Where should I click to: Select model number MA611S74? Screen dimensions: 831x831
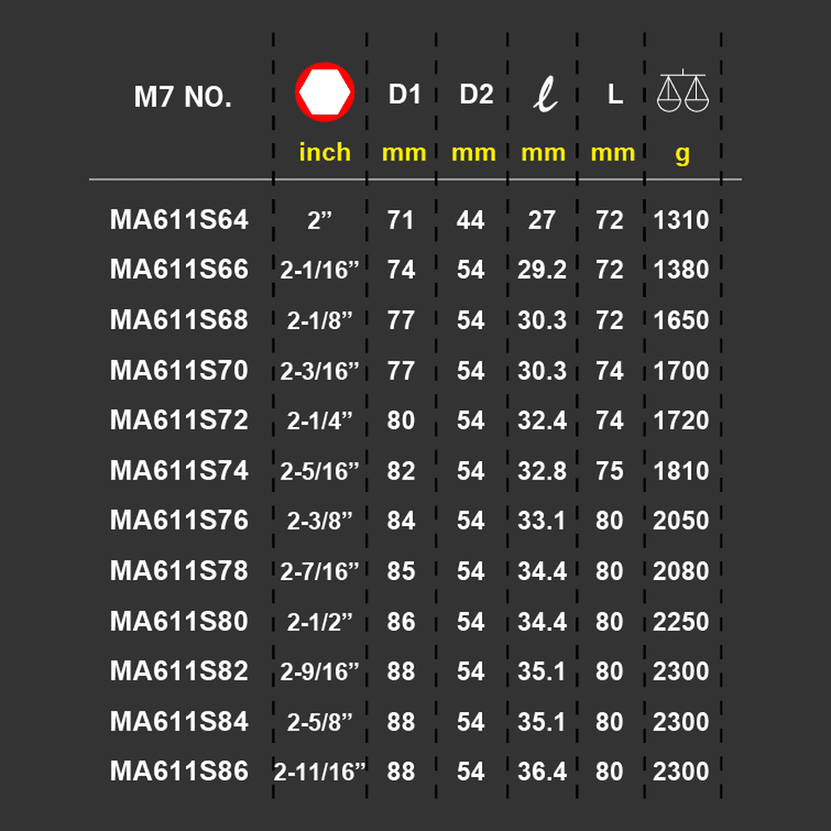tap(179, 470)
